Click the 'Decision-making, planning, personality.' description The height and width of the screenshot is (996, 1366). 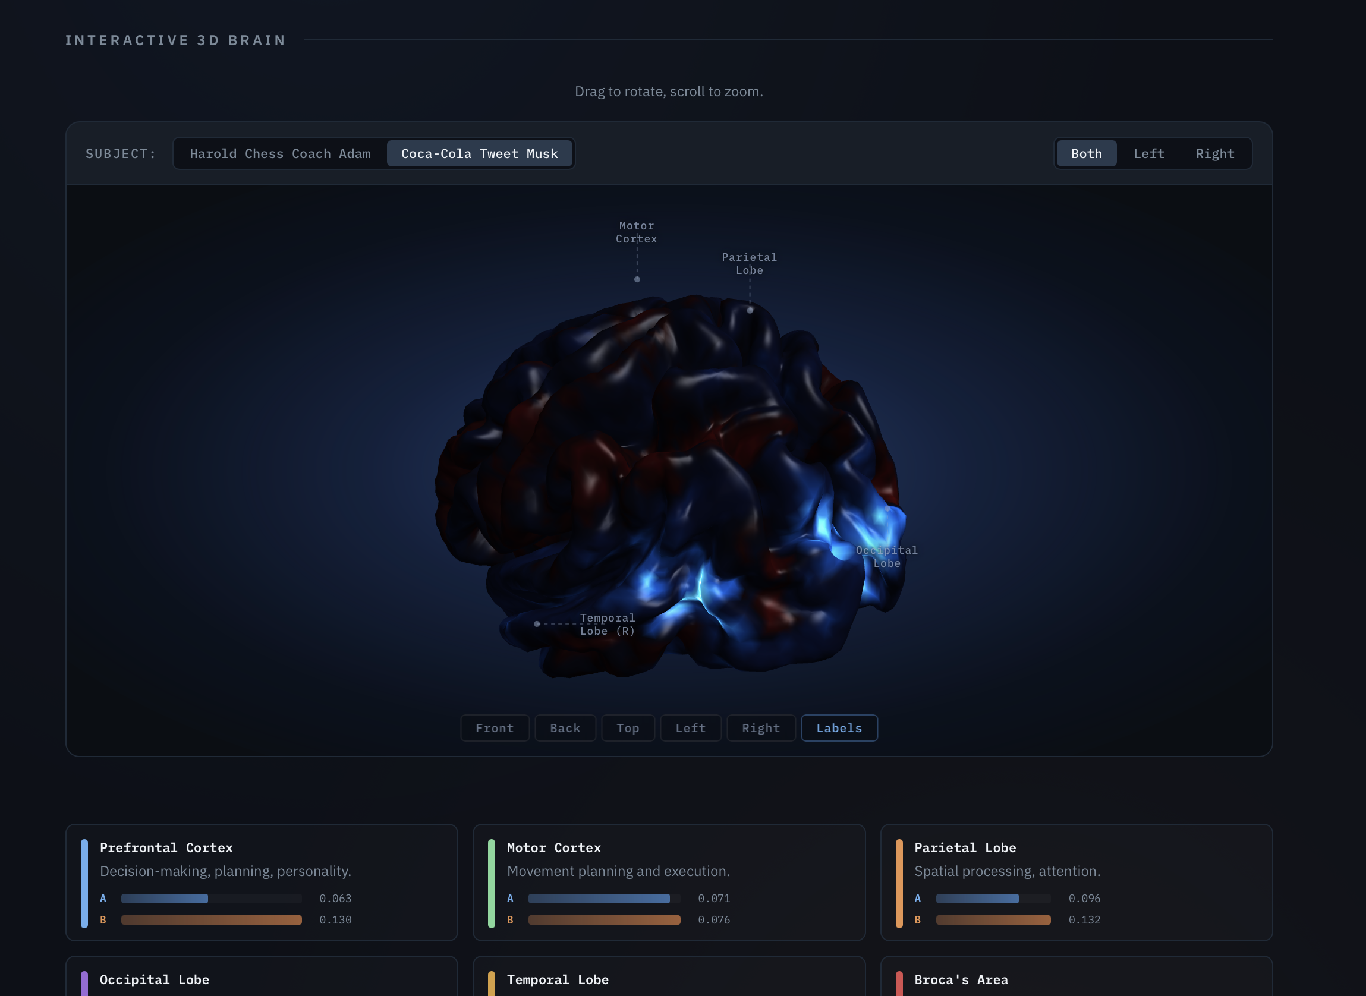coord(225,871)
